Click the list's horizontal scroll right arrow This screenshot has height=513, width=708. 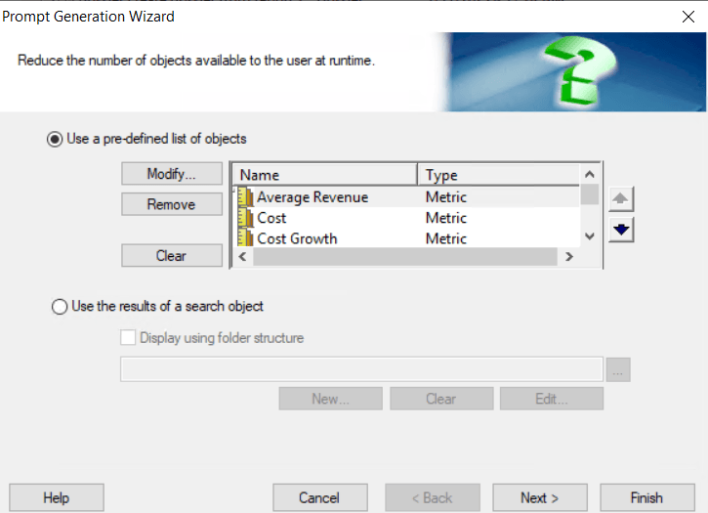(x=569, y=257)
